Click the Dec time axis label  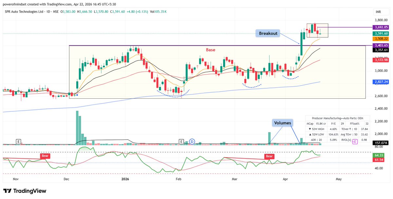[x=66, y=179]
